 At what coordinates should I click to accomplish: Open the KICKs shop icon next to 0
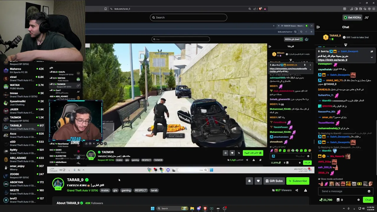tap(338, 200)
